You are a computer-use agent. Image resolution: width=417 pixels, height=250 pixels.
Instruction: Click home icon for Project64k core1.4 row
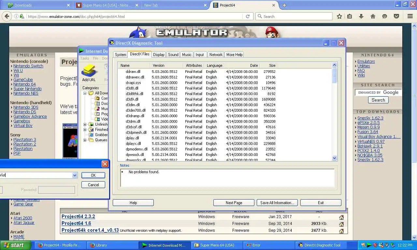(x=341, y=231)
